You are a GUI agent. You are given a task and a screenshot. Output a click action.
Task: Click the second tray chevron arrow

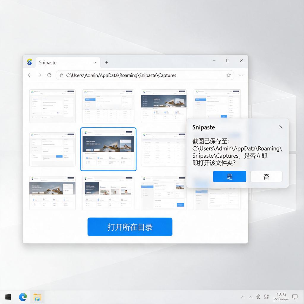[x=251, y=297]
